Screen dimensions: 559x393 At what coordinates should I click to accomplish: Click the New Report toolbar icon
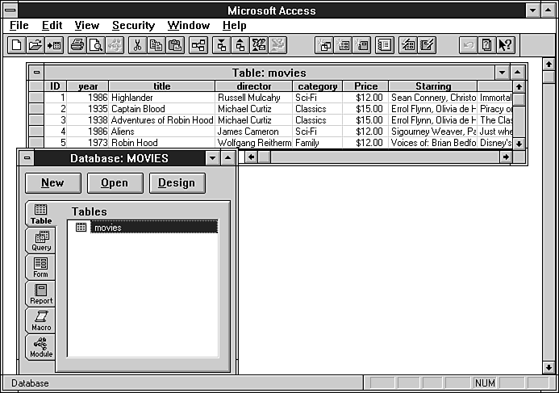362,45
